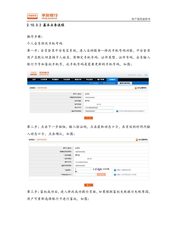Click the 身份证 value in the verification-code form

pos(78,155)
